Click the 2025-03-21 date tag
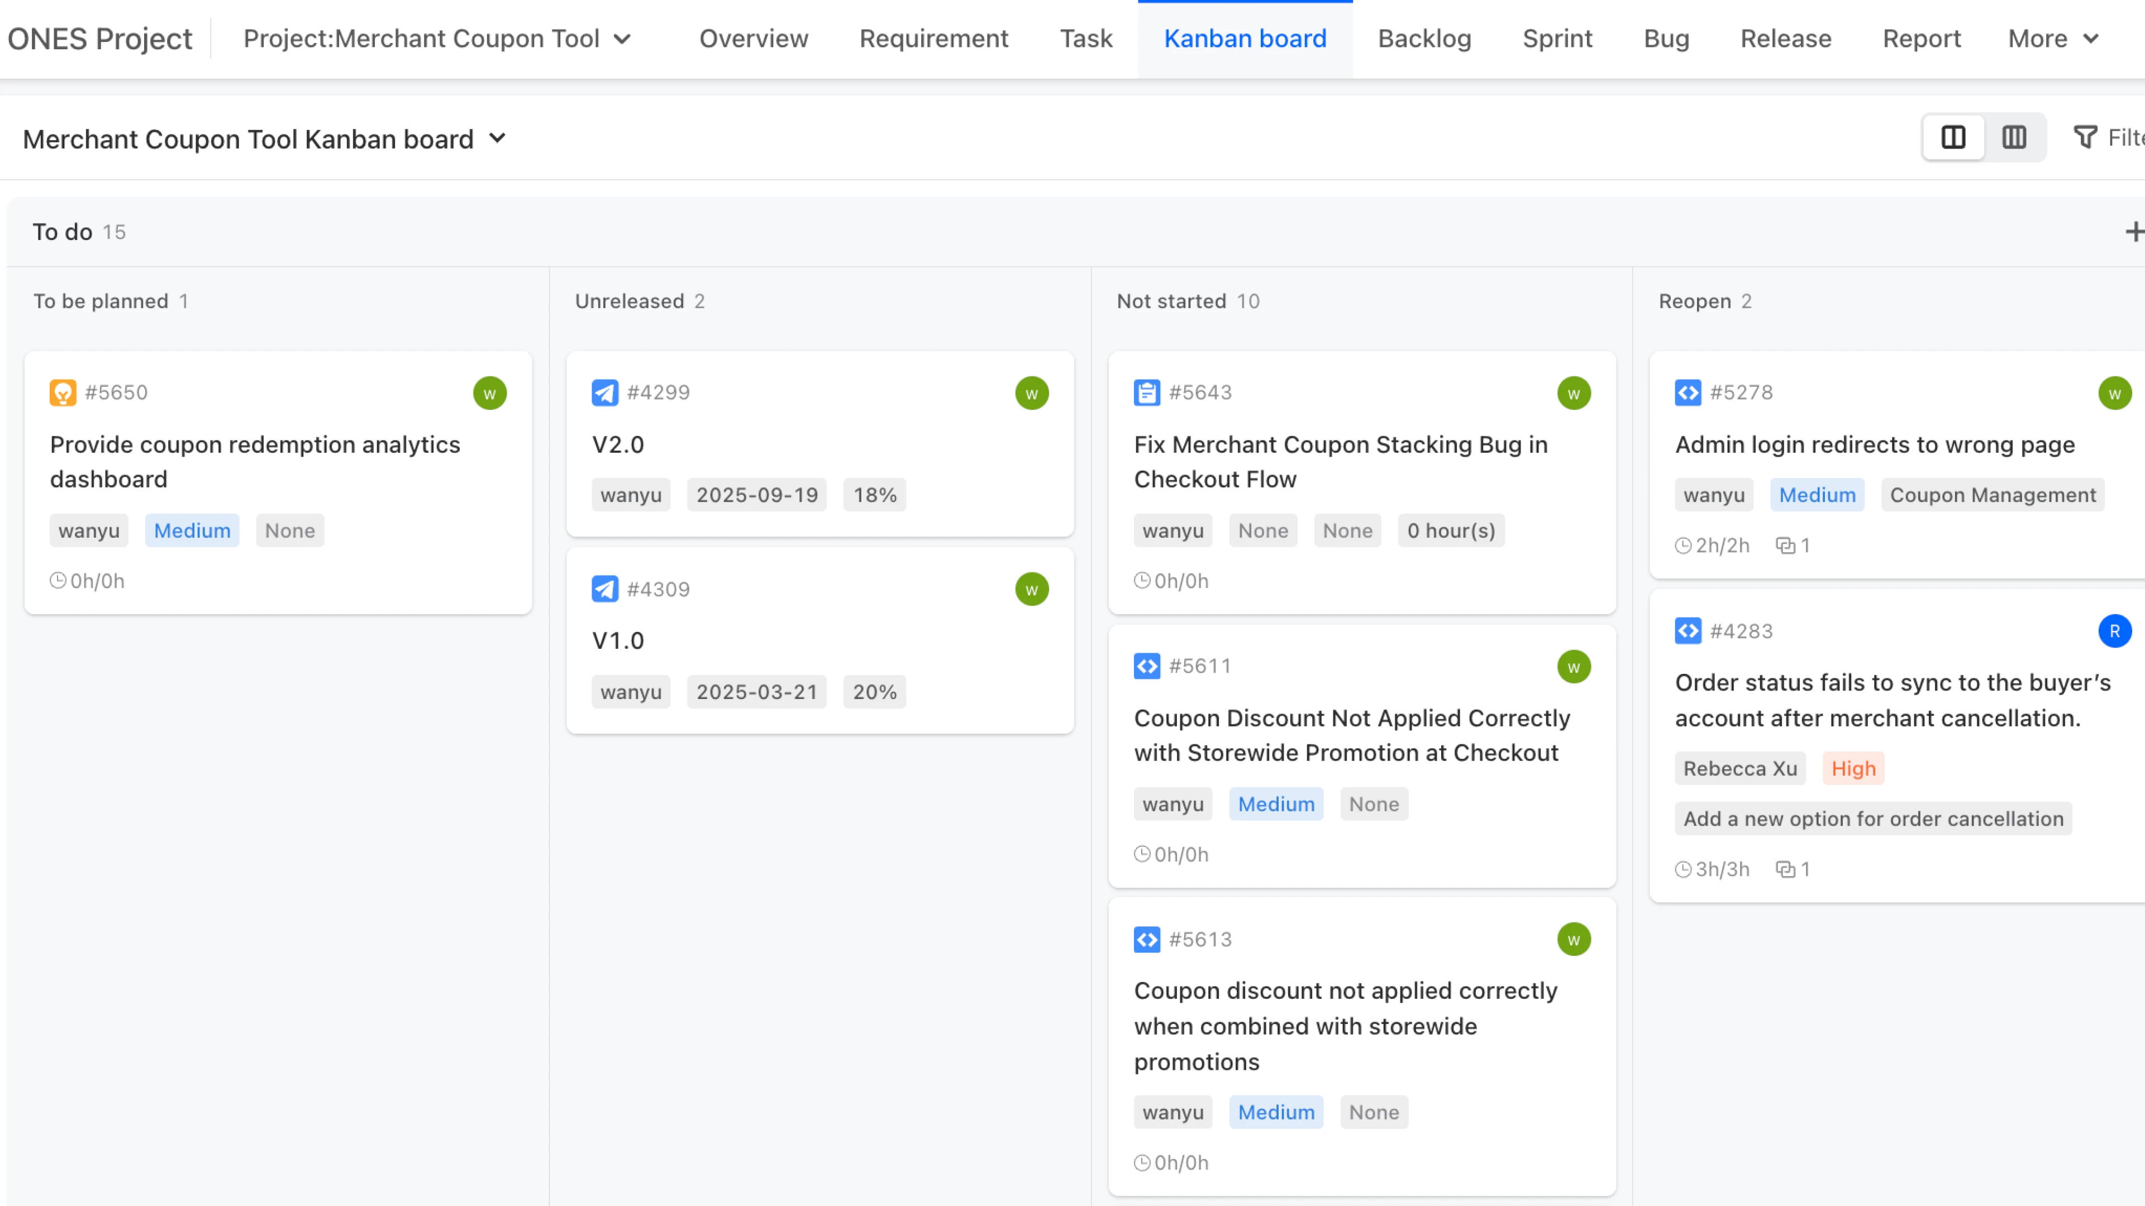Image resolution: width=2145 pixels, height=1206 pixels. (x=756, y=692)
